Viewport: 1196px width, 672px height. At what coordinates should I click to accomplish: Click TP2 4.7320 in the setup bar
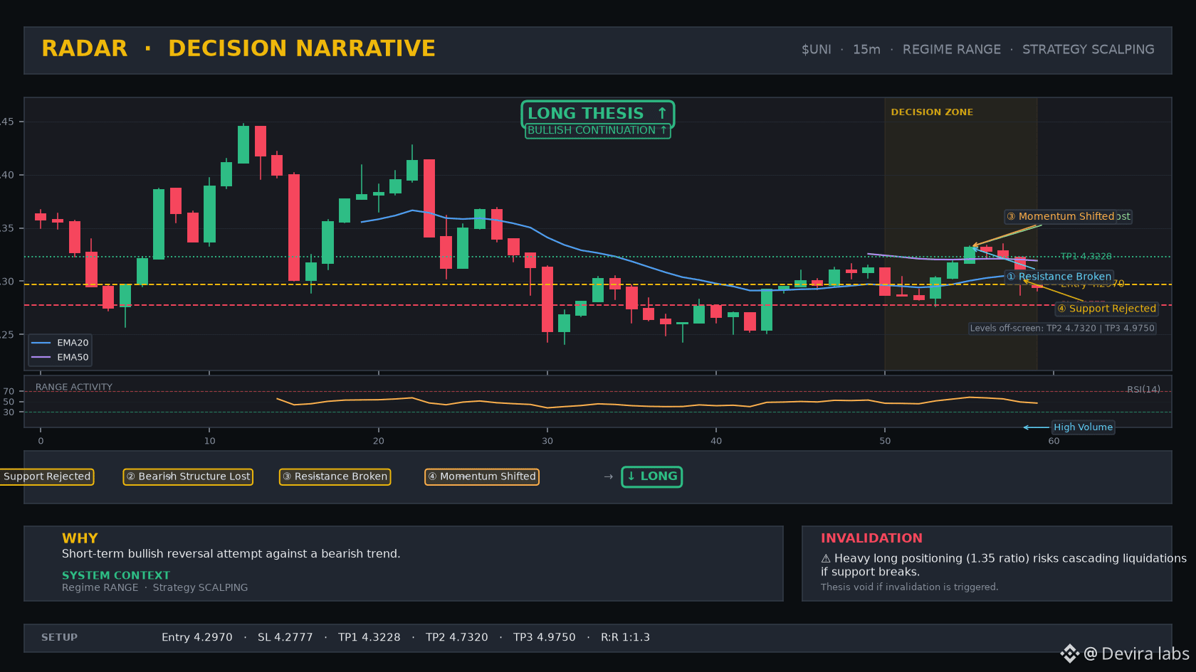pos(457,638)
